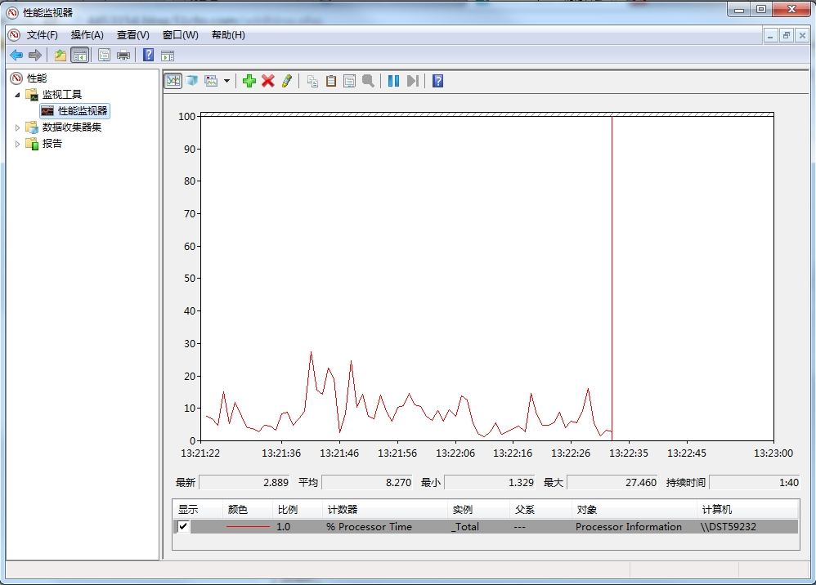Click the vertical red time marker line
This screenshot has height=585, width=816.
[x=612, y=278]
